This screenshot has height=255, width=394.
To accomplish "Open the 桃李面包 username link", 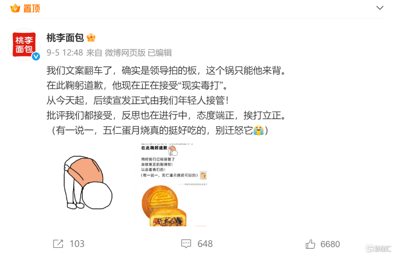I will click(x=65, y=38).
